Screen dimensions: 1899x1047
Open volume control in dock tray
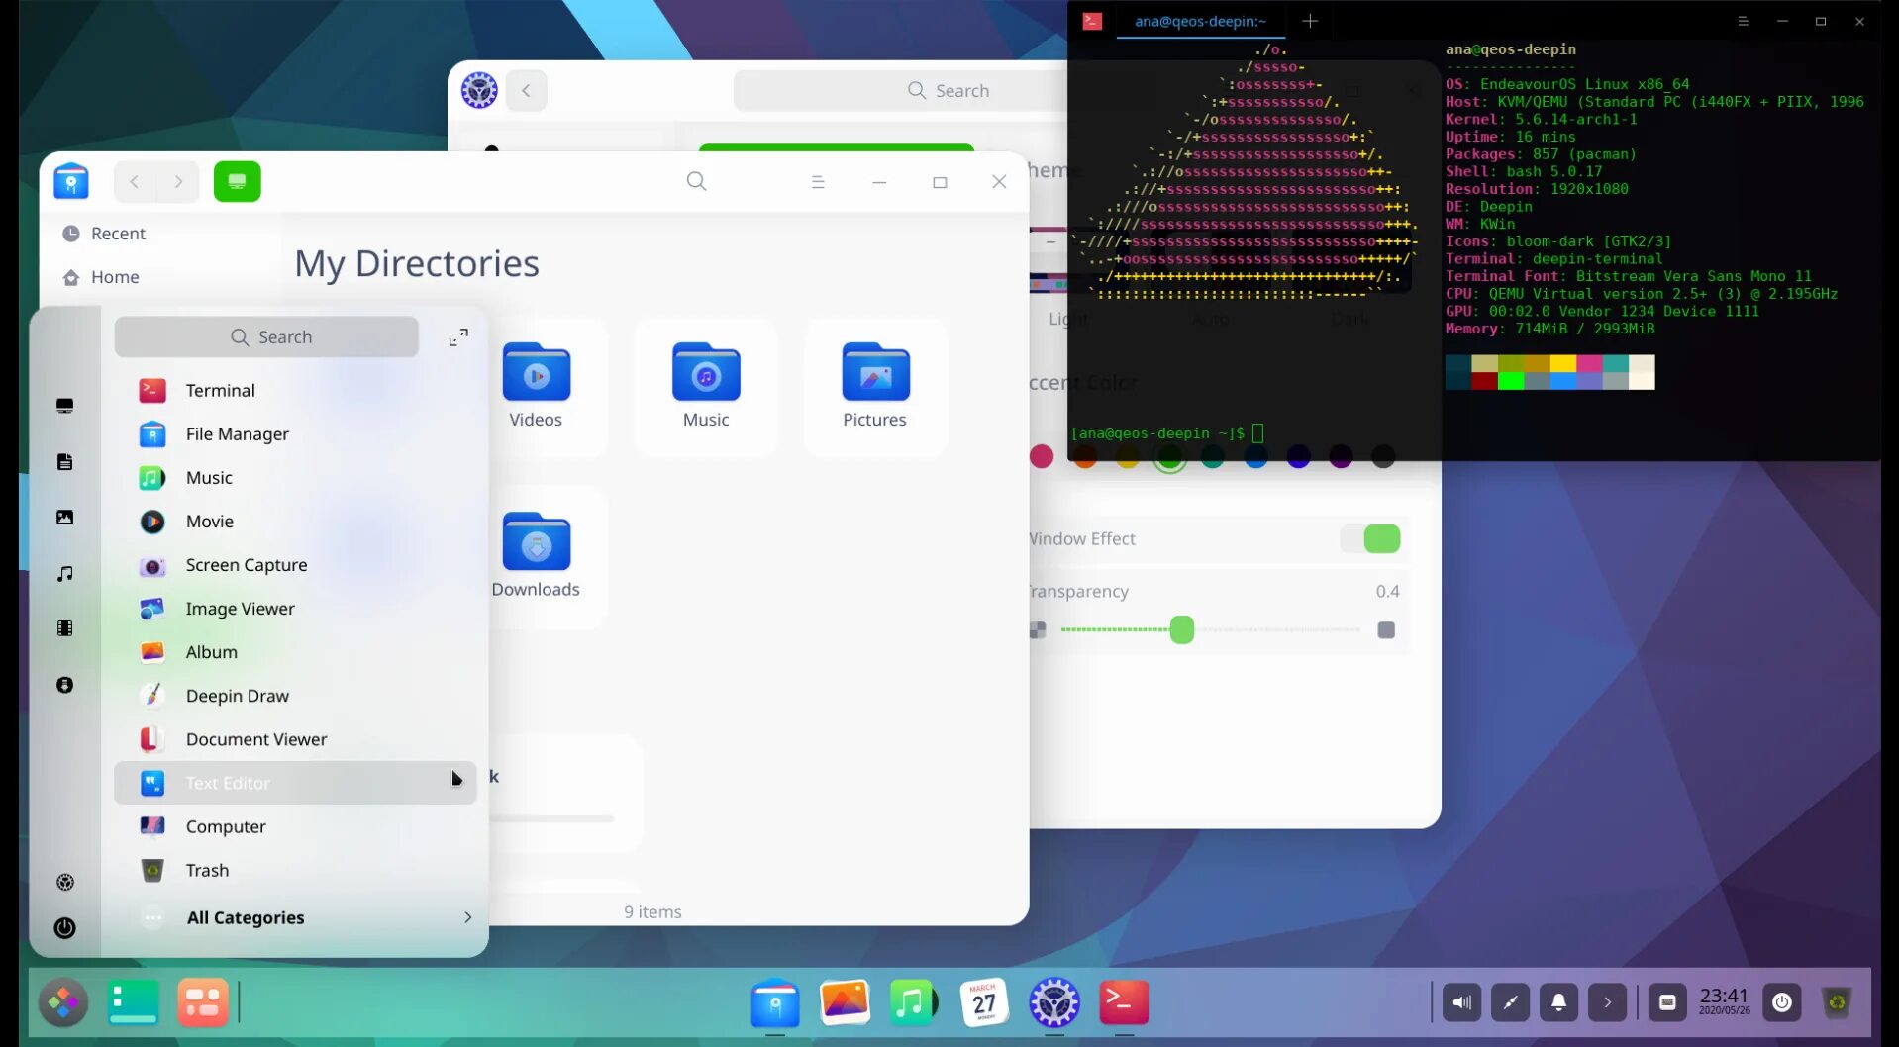(1461, 1002)
